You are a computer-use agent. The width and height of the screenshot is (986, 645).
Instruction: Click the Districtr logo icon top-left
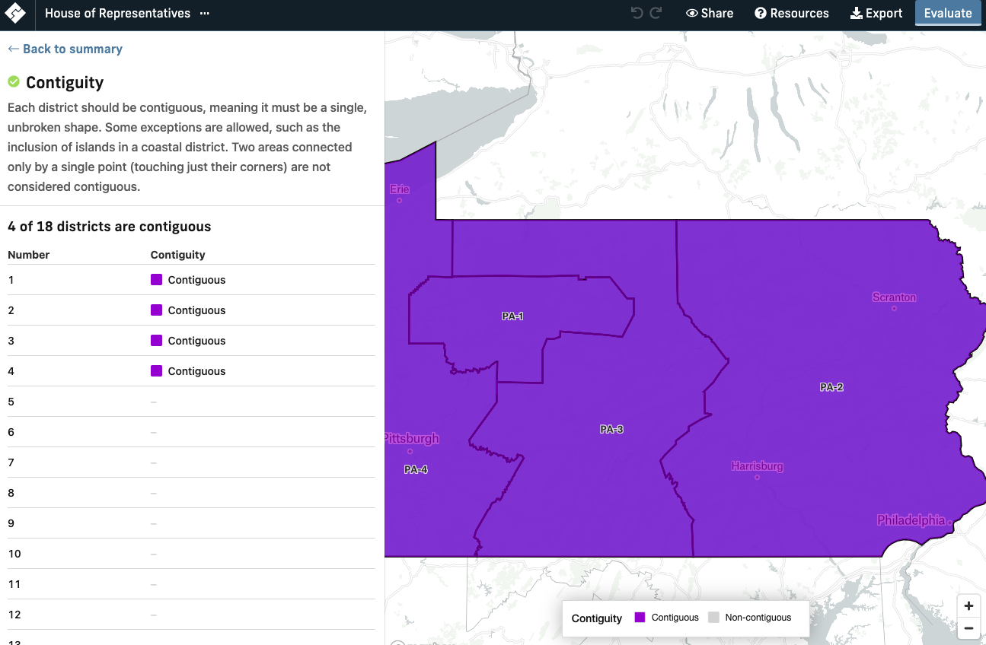point(15,13)
